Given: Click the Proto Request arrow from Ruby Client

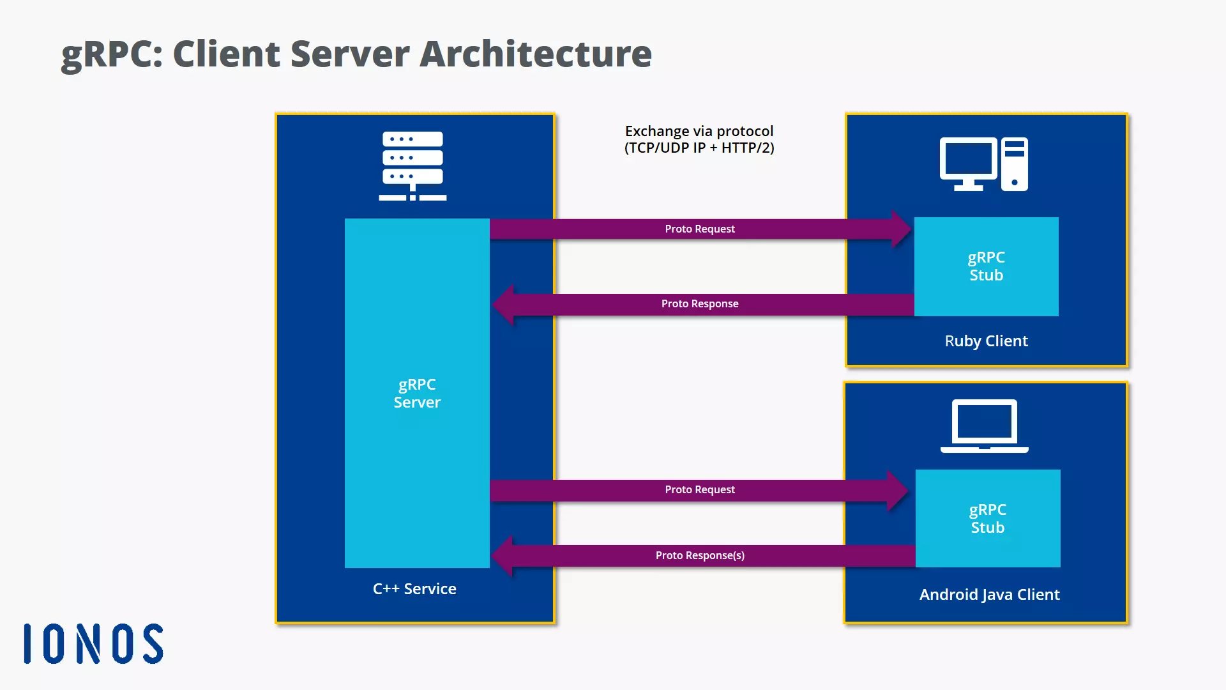Looking at the screenshot, I should (x=700, y=228).
